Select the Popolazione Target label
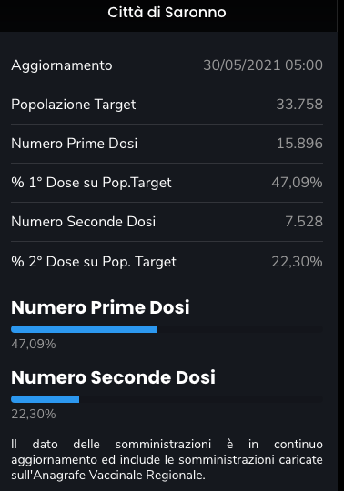Screen dimensions: 344x491 tap(74, 105)
